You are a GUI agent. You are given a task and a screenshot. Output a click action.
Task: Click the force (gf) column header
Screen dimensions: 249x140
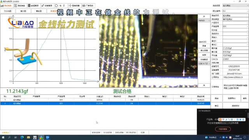(x=100, y=96)
